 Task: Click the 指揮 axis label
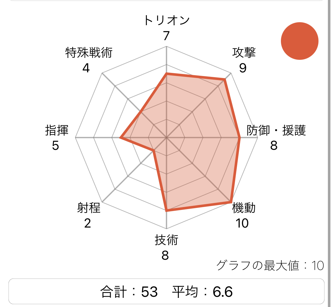point(57,130)
